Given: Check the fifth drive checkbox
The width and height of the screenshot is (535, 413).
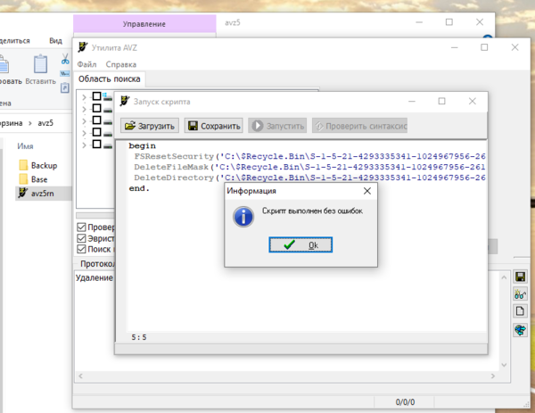Looking at the screenshot, I should click(96, 144).
